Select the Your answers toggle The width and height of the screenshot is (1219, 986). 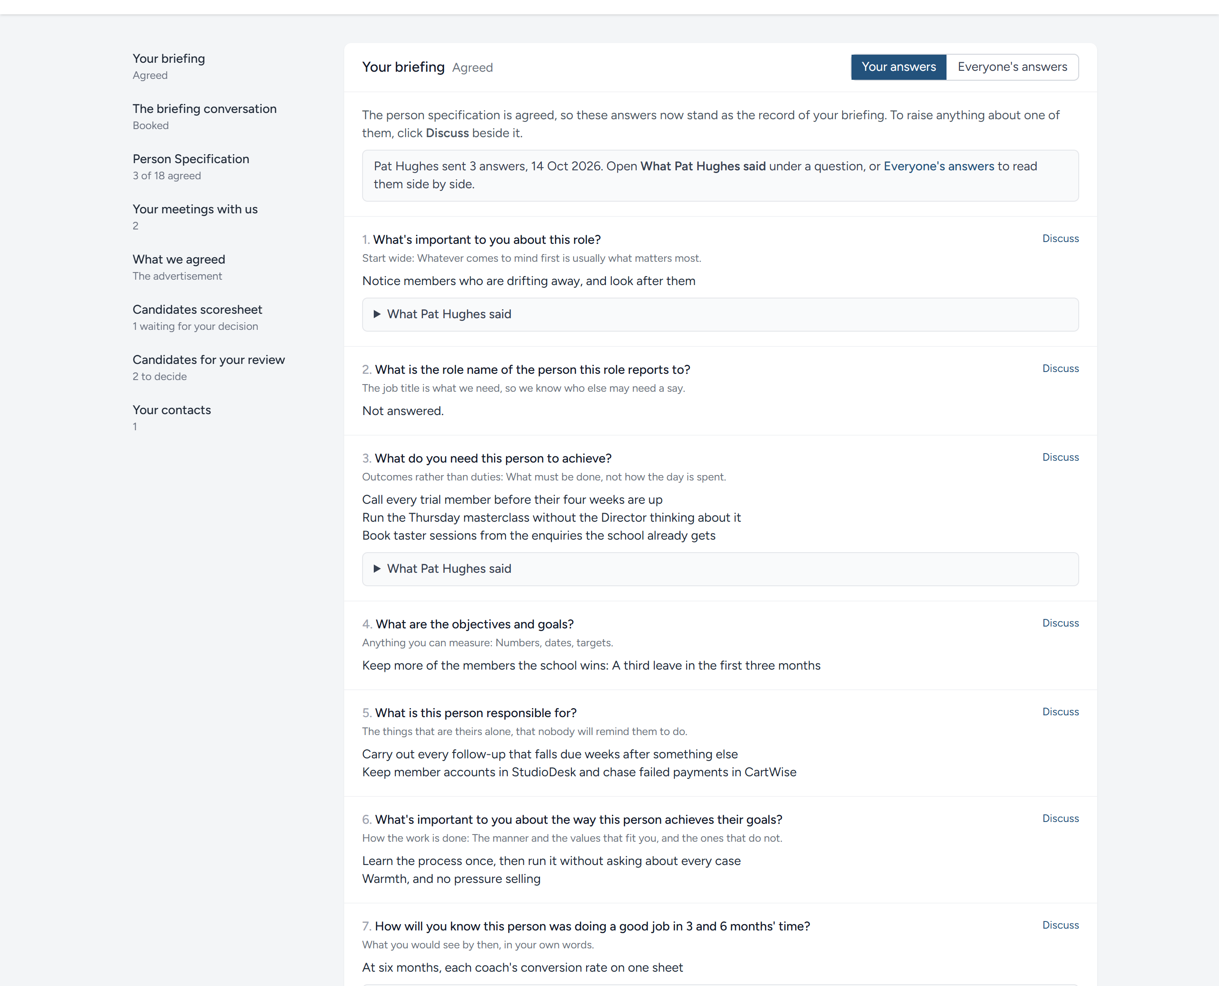[898, 67]
